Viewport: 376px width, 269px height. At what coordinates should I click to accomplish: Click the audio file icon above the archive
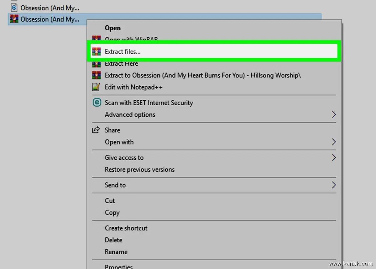click(x=14, y=8)
